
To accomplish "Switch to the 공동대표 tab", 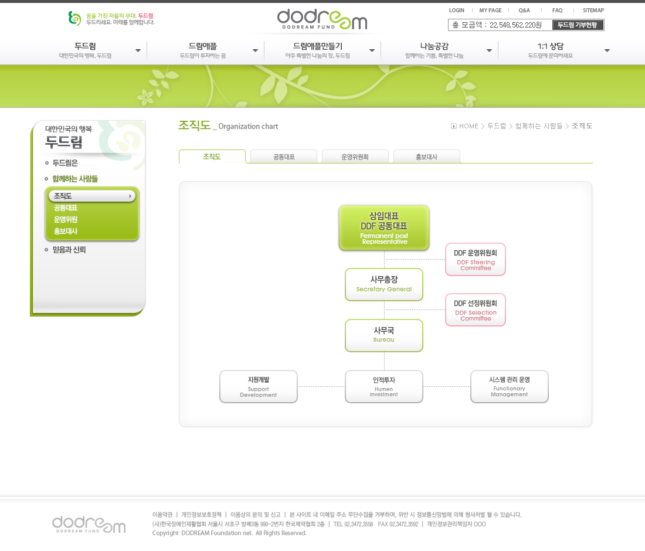I will [x=284, y=157].
